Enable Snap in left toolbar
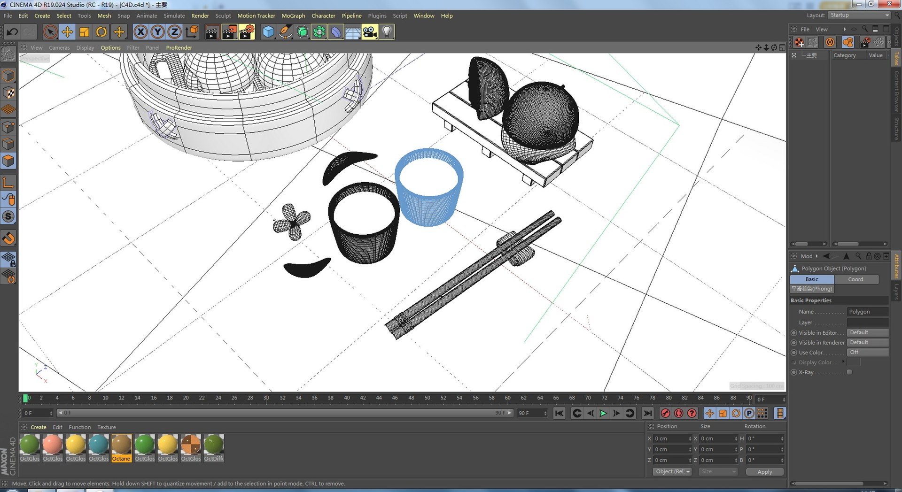This screenshot has width=902, height=492. (x=8, y=216)
